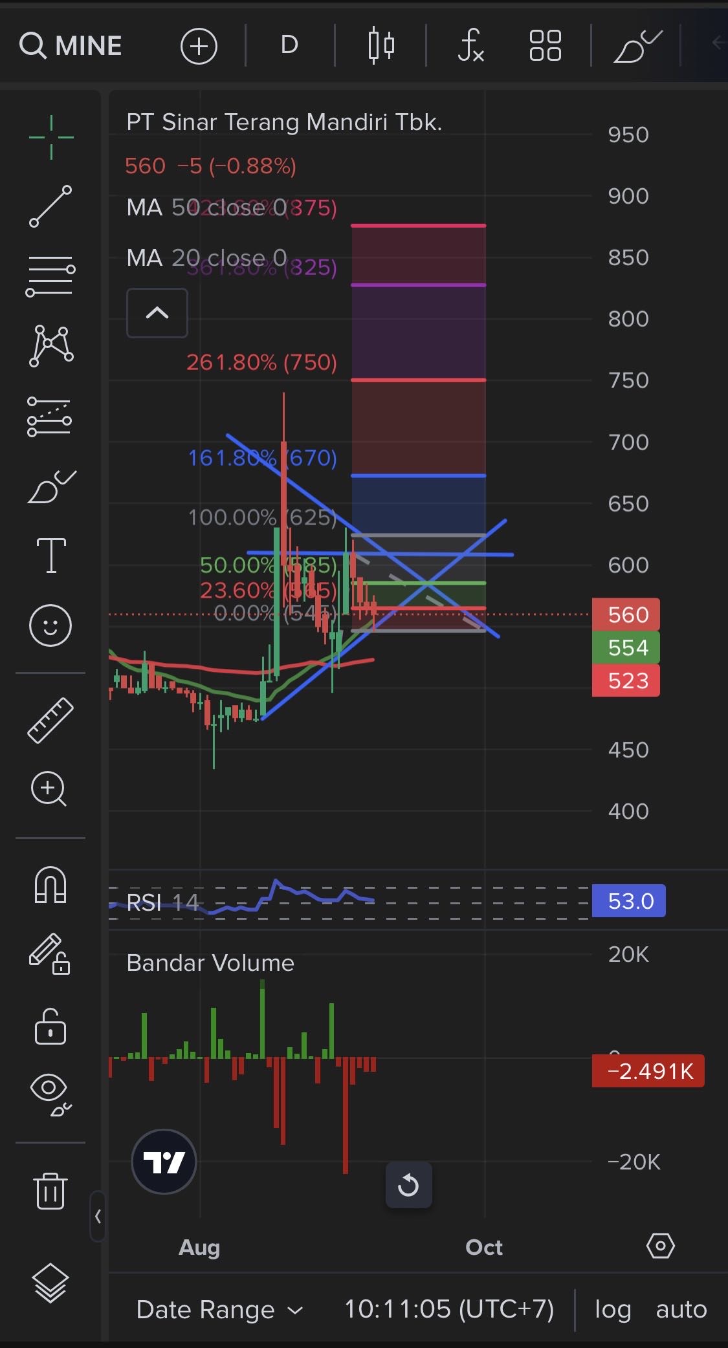Viewport: 728px width, 1348px height.
Task: Toggle magnet snap mode
Action: [50, 884]
